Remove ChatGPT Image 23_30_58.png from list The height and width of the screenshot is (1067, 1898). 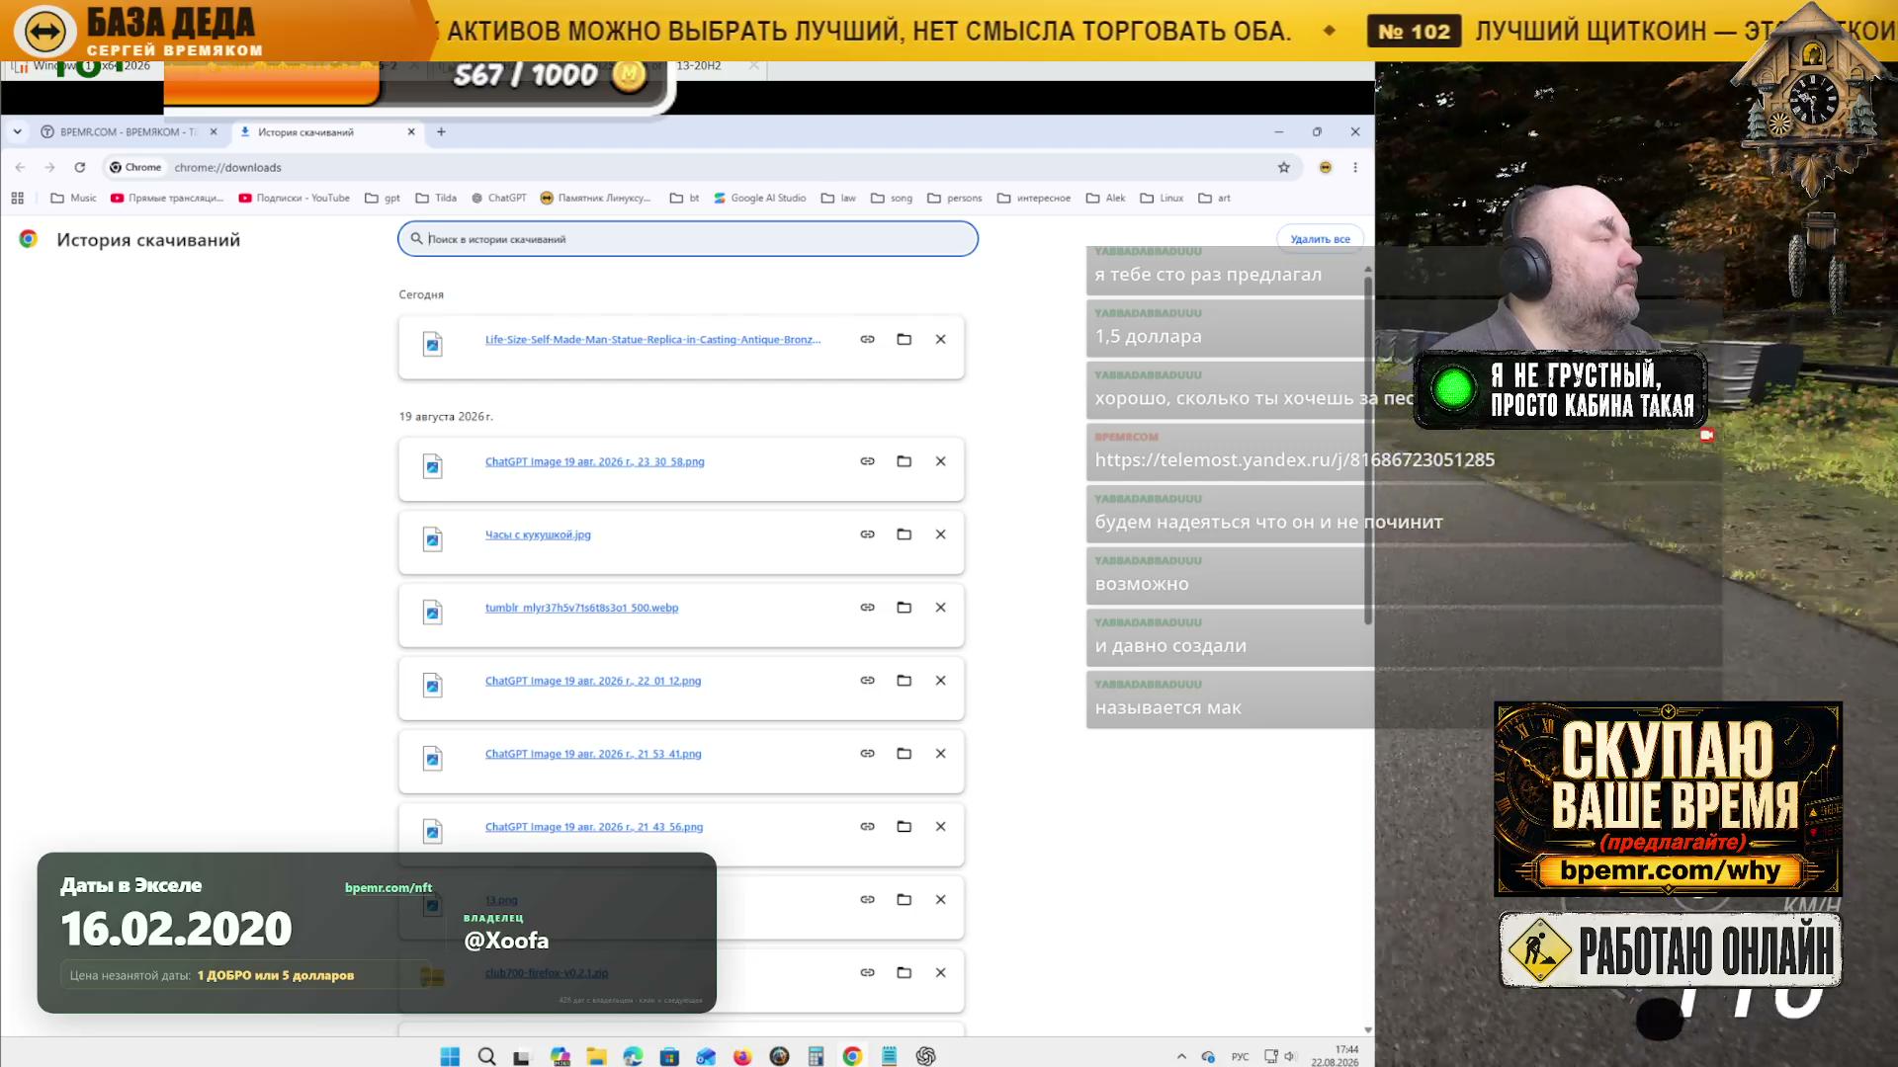(940, 461)
